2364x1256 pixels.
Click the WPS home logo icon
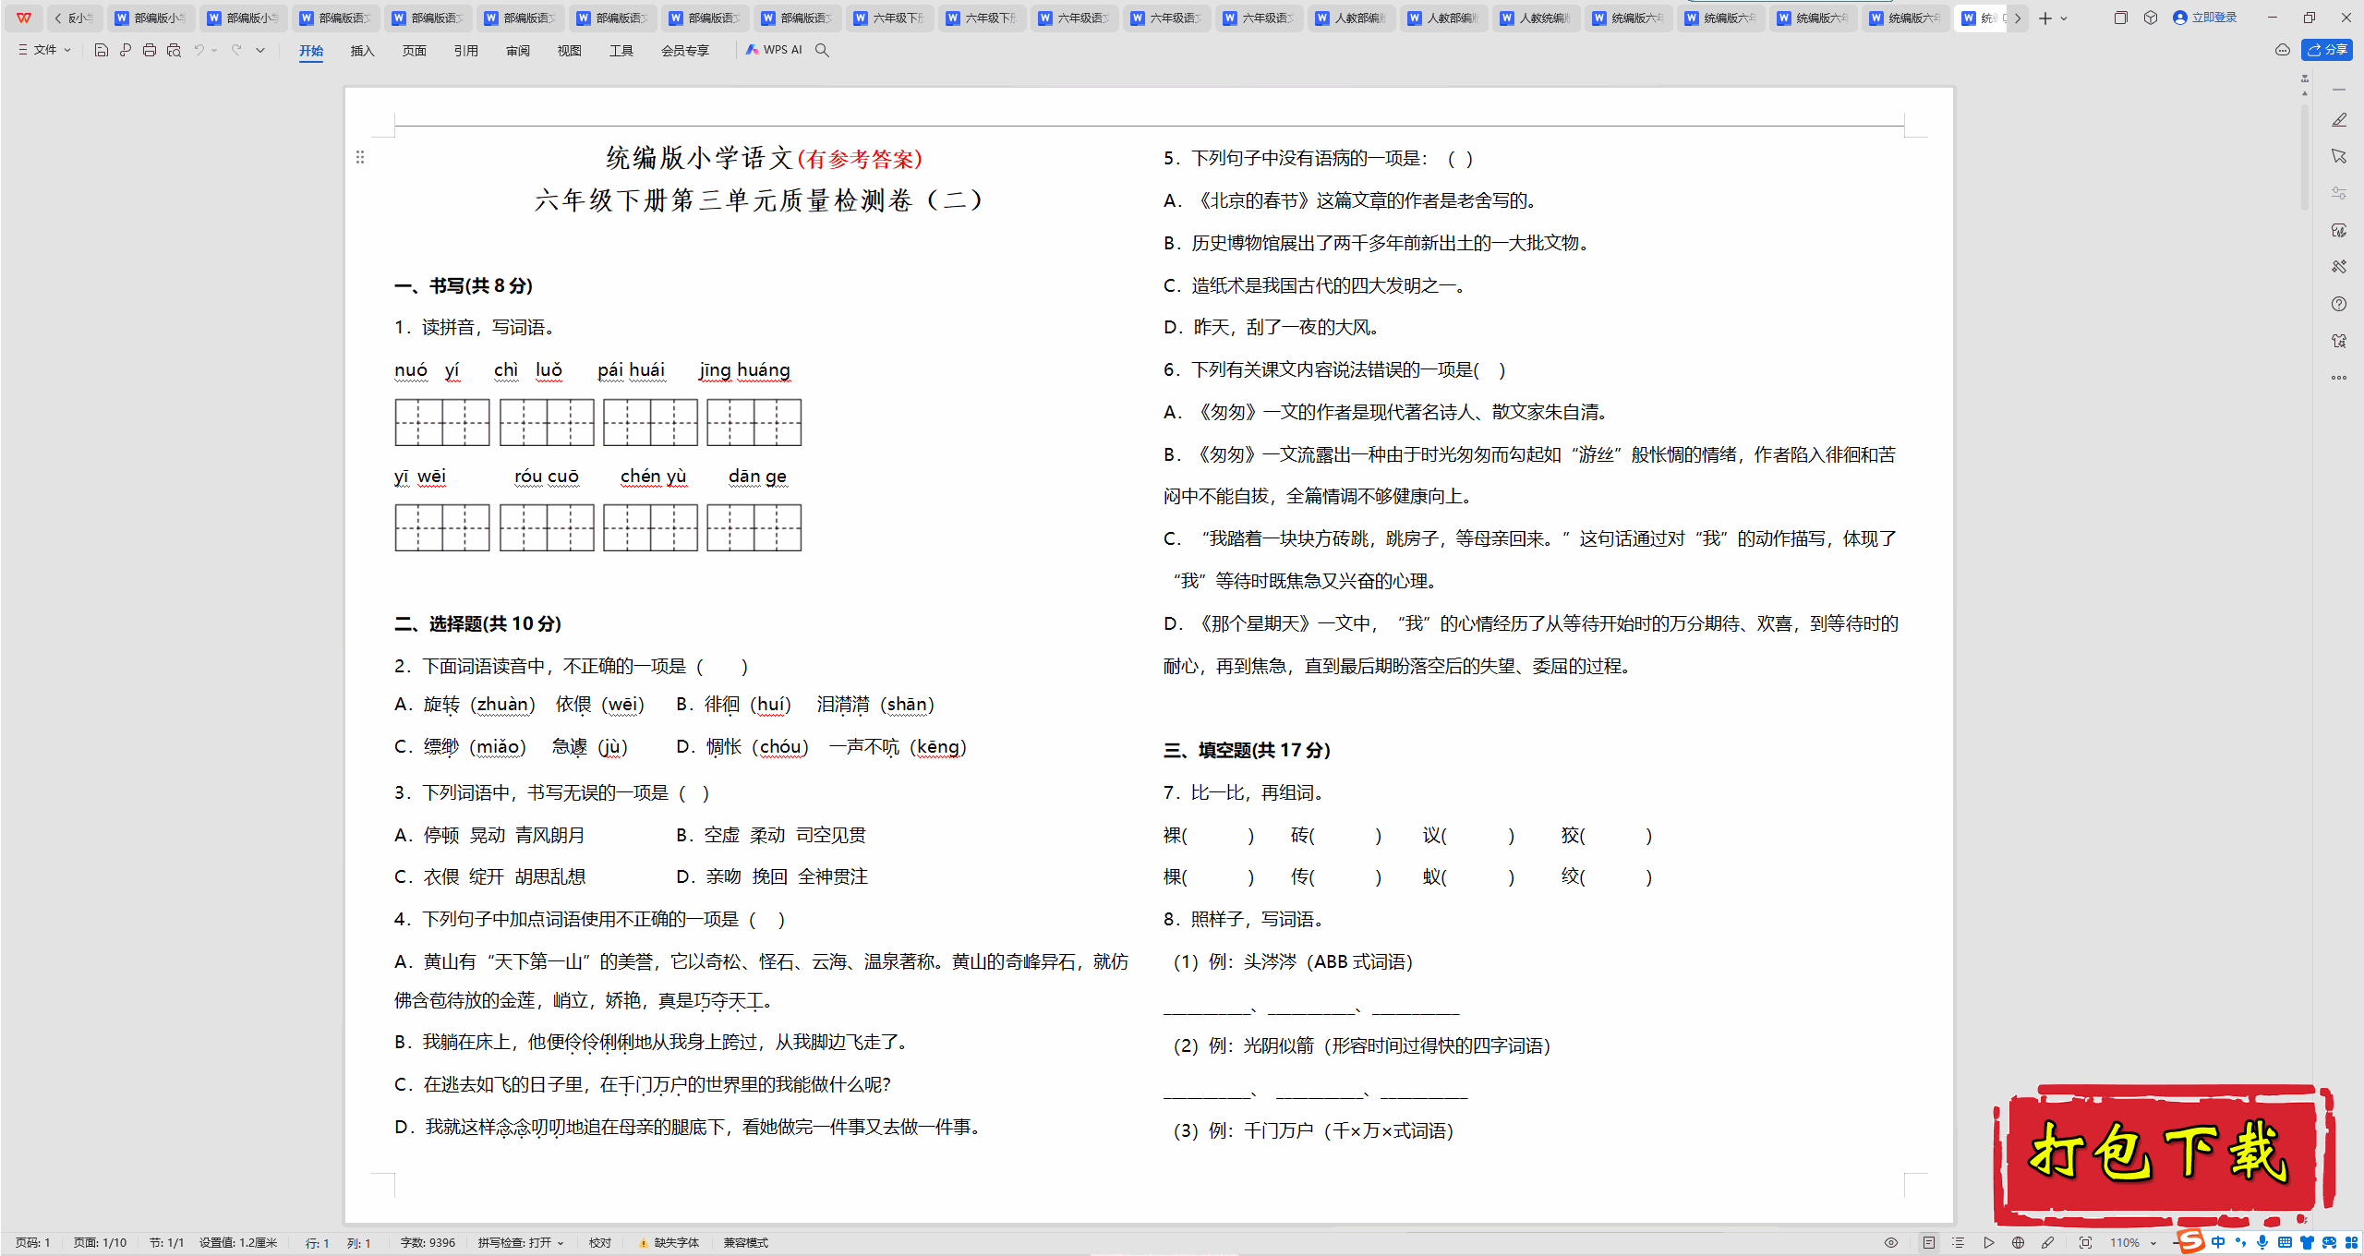click(x=24, y=18)
